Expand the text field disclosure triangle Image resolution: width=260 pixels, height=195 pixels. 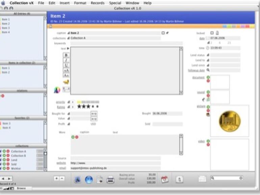pos(68,48)
